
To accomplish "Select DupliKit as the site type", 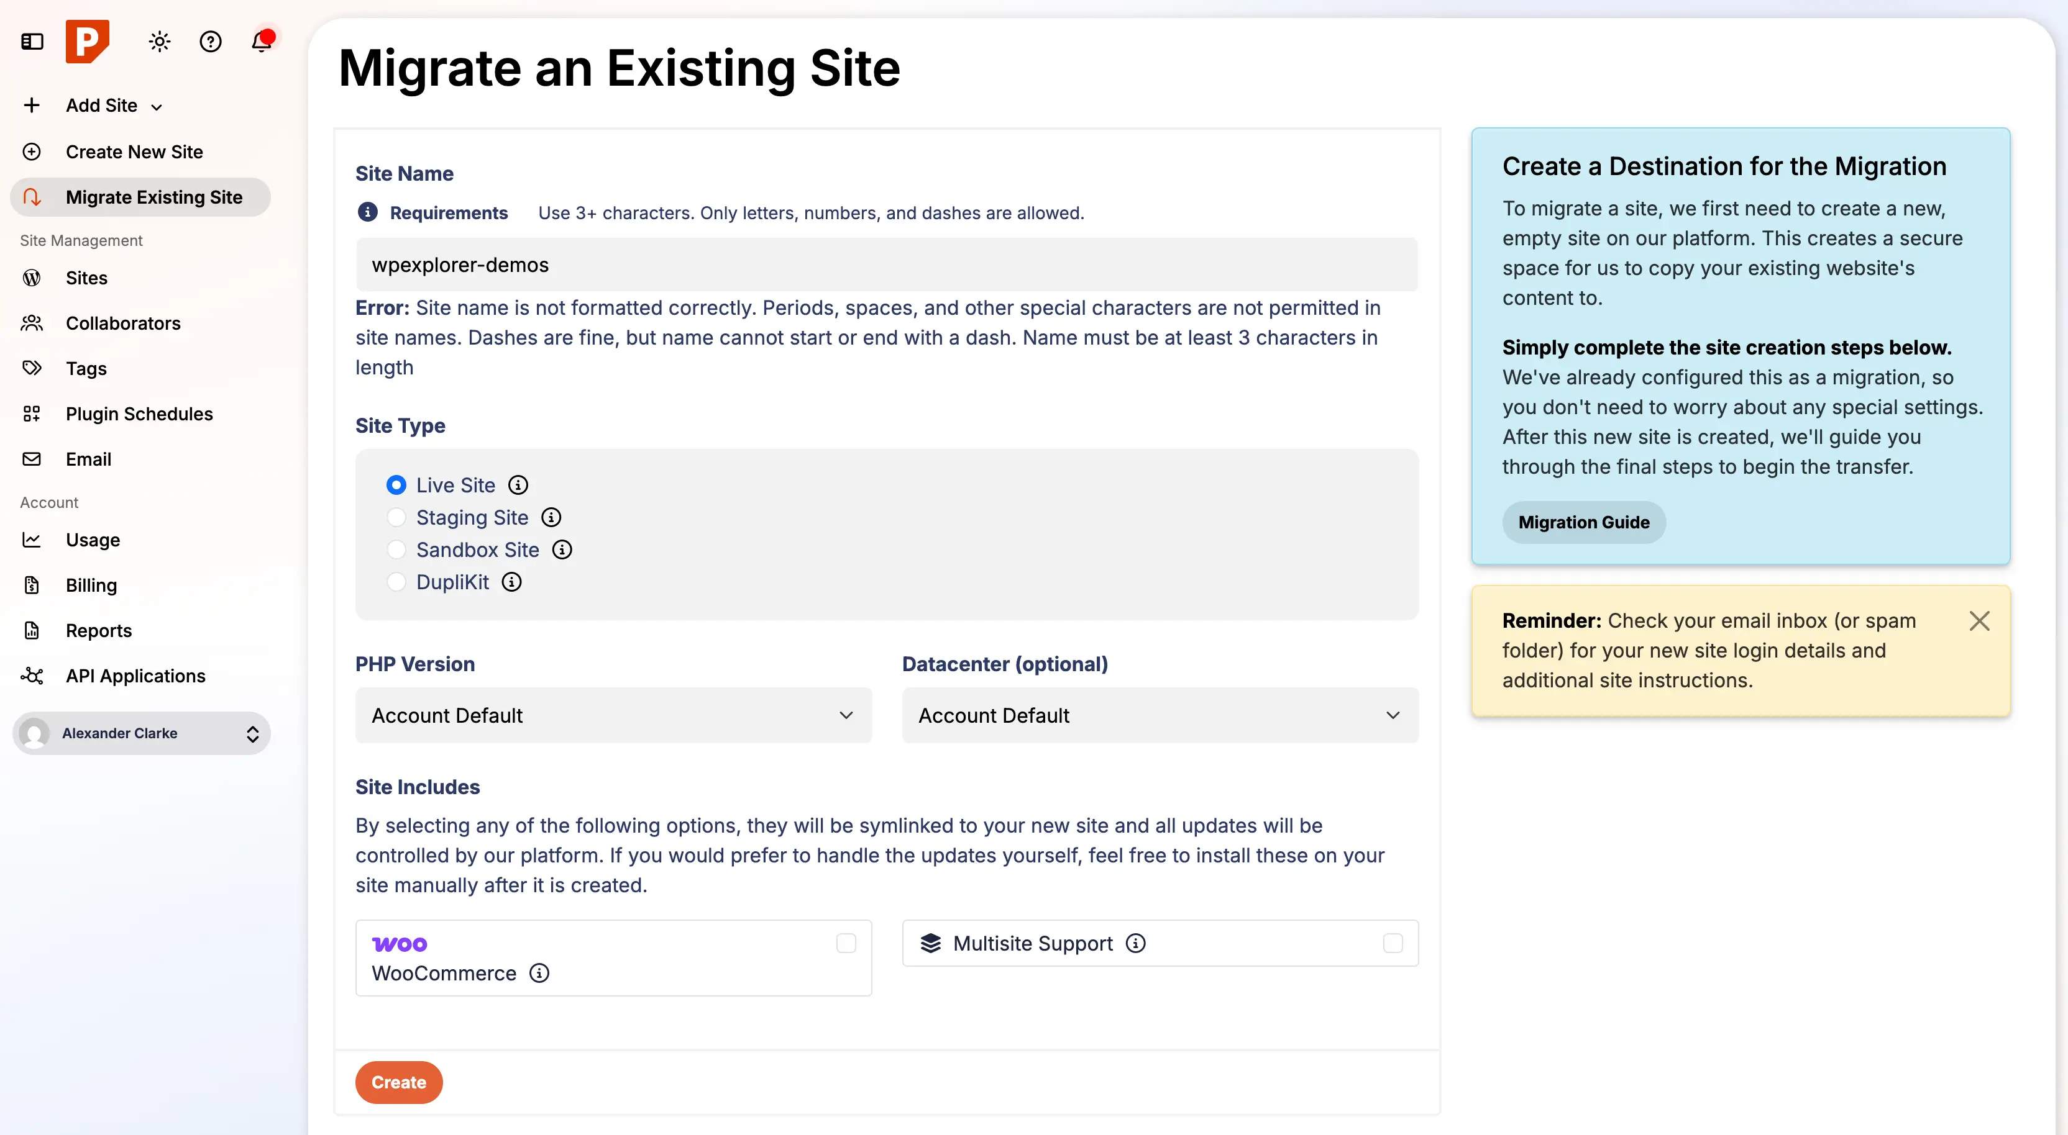I will point(396,582).
